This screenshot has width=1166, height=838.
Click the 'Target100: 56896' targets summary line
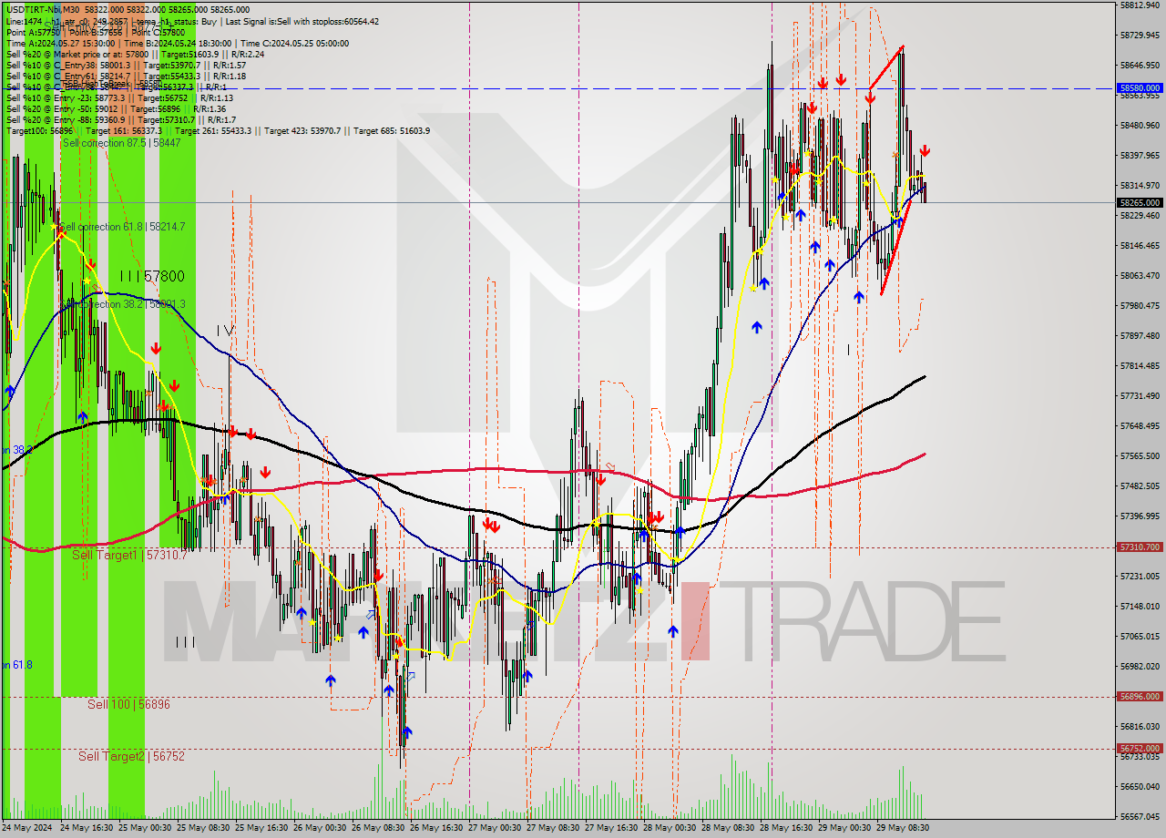click(219, 130)
